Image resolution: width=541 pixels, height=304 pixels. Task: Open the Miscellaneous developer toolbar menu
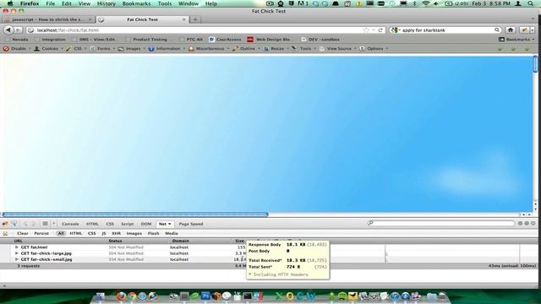210,49
